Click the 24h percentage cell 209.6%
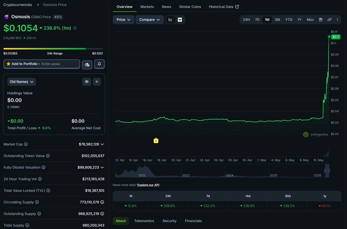This screenshot has width=347, height=229. 168,206
